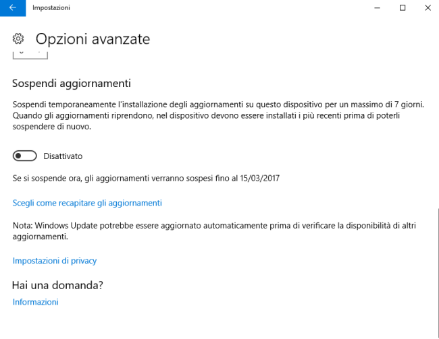
Task: Open Scegli come recapitare gli aggiornamenti link
Action: point(87,203)
